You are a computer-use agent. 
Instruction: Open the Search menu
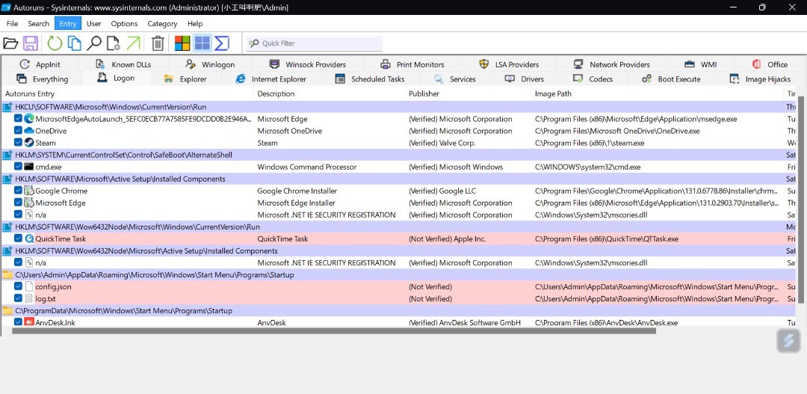click(39, 24)
